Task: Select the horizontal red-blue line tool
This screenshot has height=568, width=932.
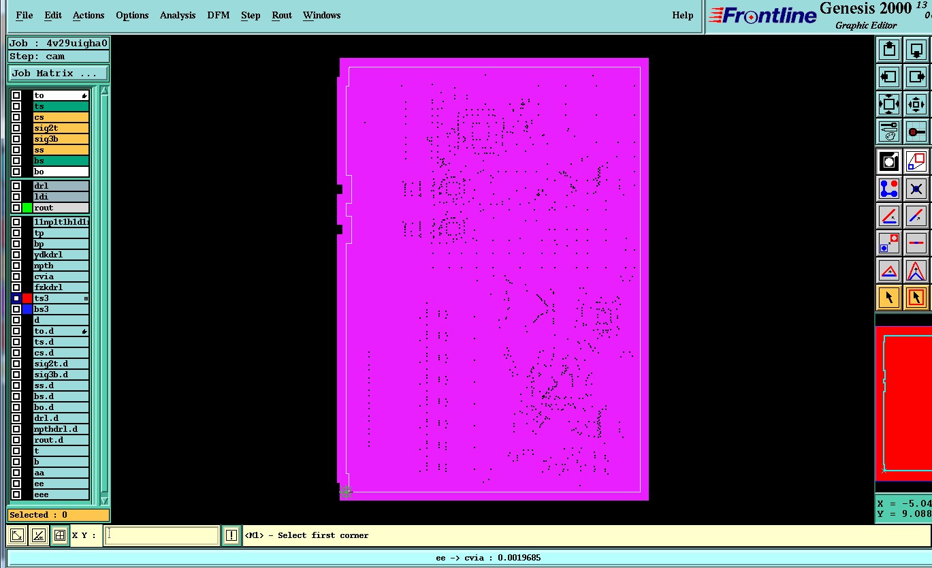Action: (916, 243)
